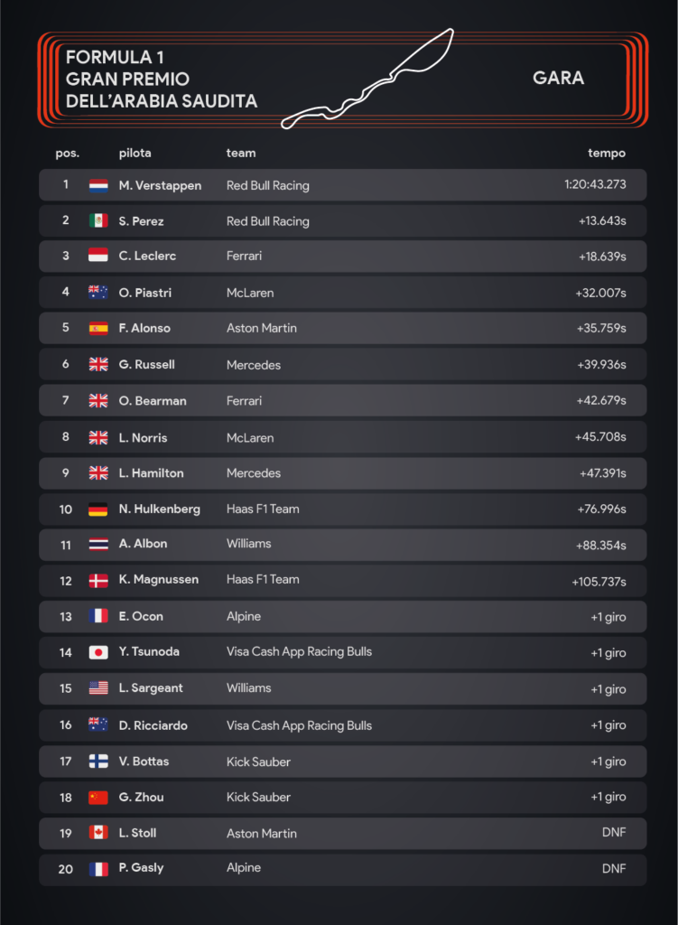678x925 pixels.
Task: Click the O. Bearman driver name
Action: (x=153, y=400)
